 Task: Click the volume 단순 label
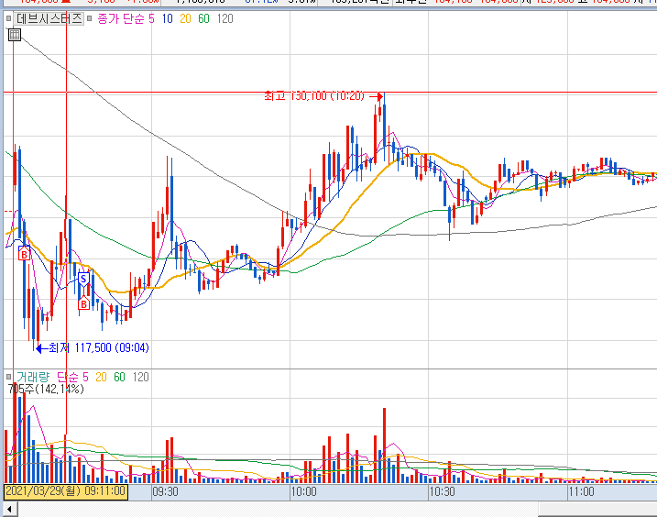pos(68,377)
